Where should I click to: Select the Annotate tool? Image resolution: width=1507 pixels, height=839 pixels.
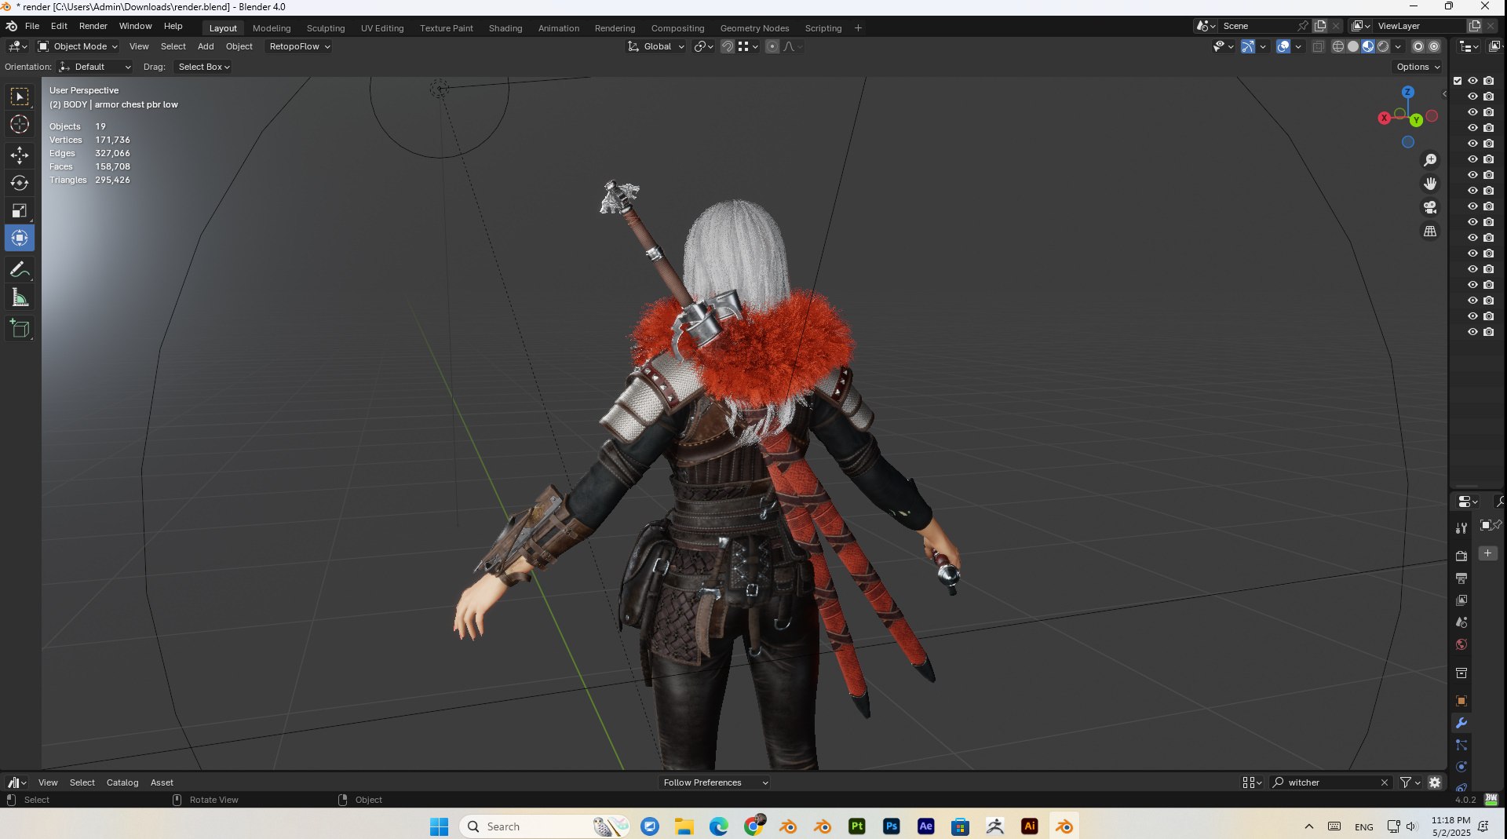tap(20, 269)
